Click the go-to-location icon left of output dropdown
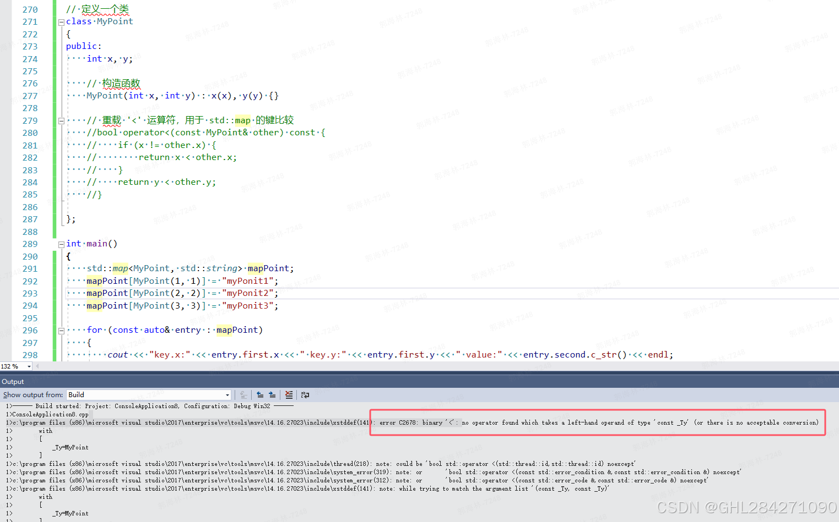 [243, 394]
